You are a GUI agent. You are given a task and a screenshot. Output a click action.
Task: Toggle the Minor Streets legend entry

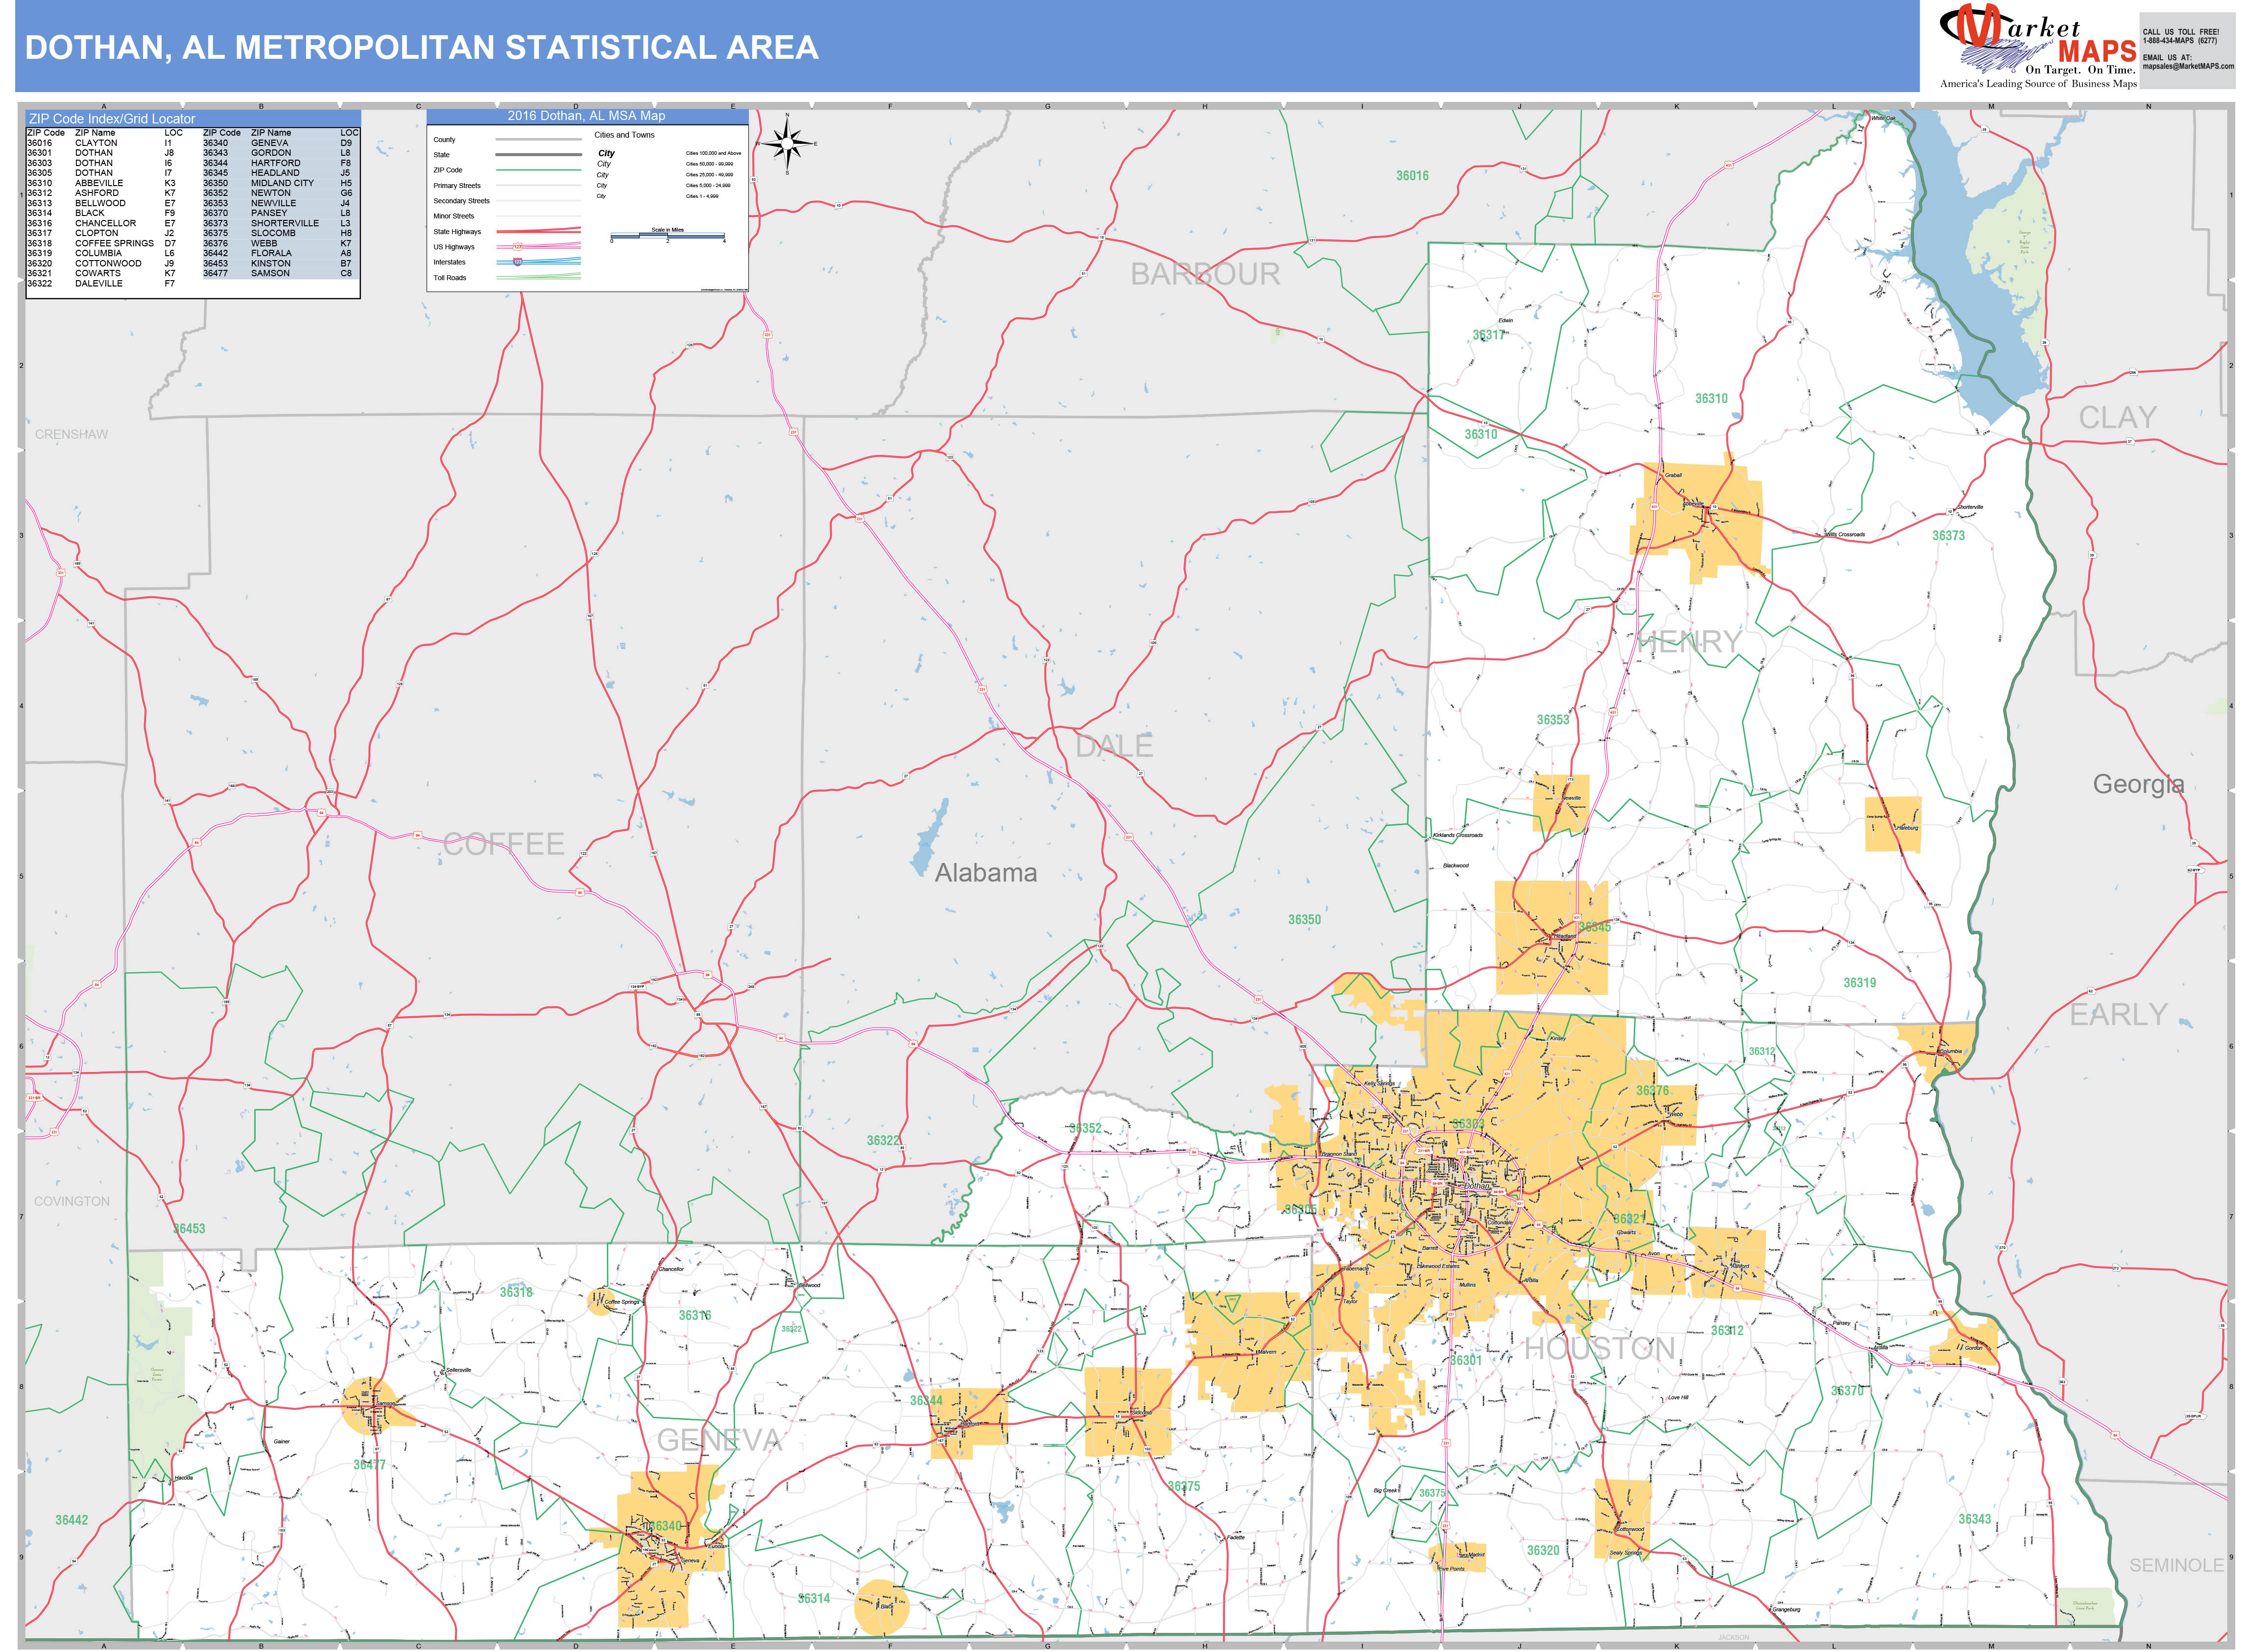[x=539, y=216]
